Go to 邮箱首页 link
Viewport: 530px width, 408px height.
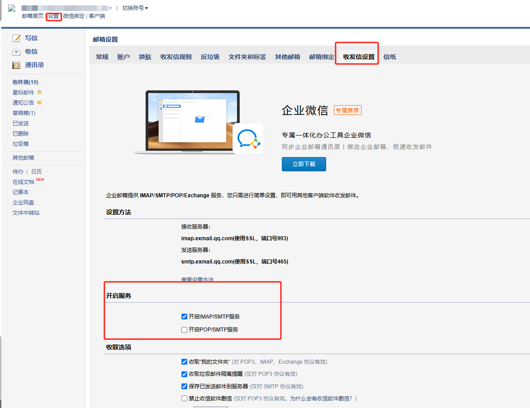tap(33, 16)
